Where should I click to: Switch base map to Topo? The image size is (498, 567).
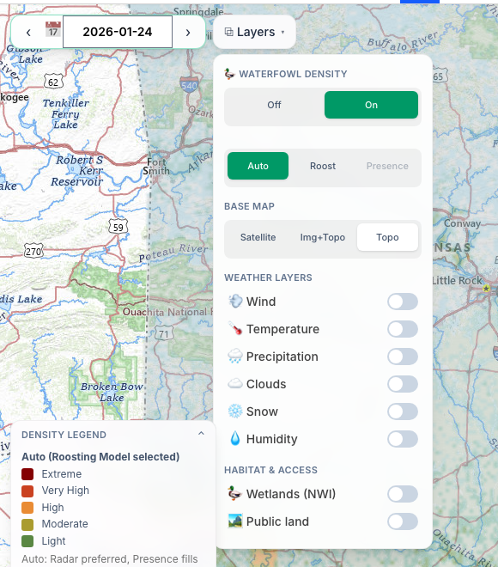click(387, 237)
